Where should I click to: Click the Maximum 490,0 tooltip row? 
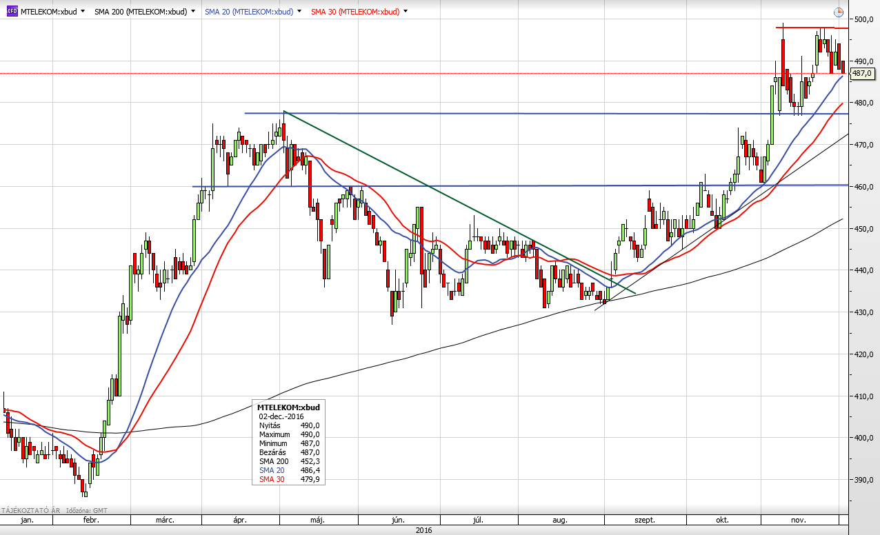(289, 434)
